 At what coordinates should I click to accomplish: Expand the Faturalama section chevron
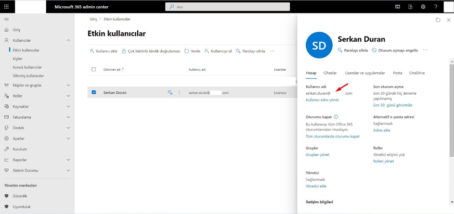68,117
